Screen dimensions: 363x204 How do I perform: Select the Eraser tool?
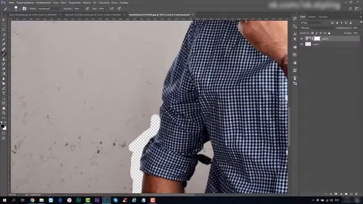coord(3,69)
